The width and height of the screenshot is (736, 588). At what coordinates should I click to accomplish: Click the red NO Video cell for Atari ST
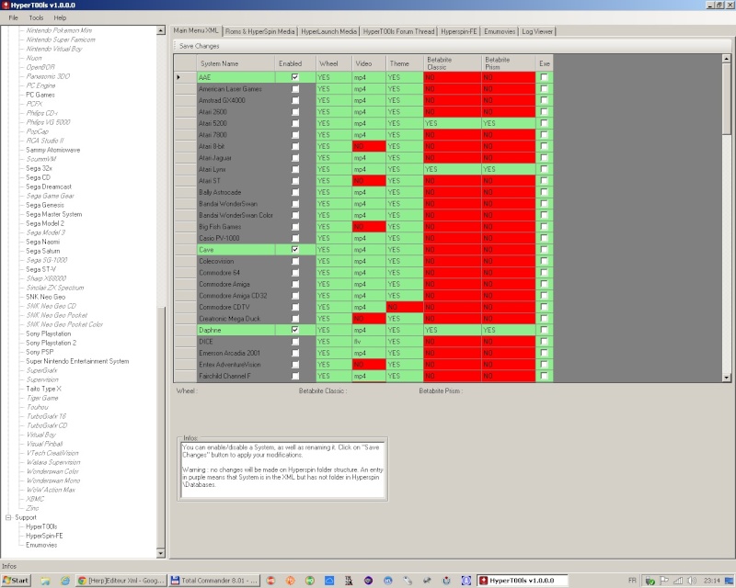point(369,180)
